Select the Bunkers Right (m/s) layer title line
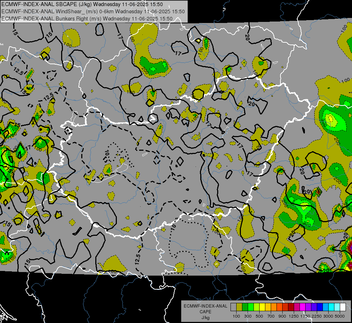The image size is (352, 323). pyautogui.click(x=87, y=19)
